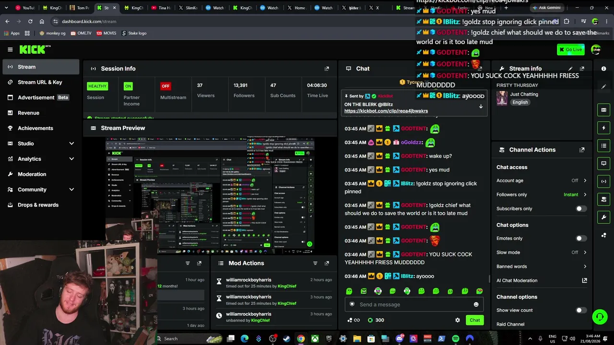Open the emoji picker in the message box
The height and width of the screenshot is (345, 614).
click(x=476, y=304)
